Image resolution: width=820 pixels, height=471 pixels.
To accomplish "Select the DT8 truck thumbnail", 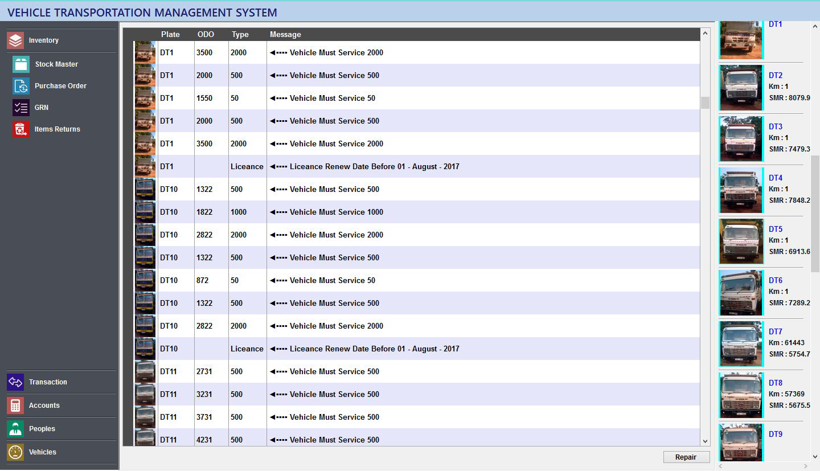I will (740, 395).
